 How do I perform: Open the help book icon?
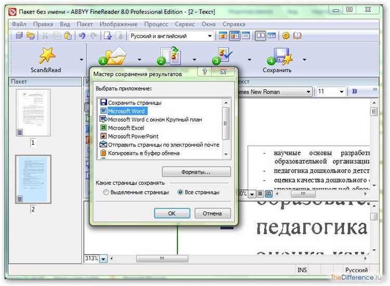pos(297,36)
